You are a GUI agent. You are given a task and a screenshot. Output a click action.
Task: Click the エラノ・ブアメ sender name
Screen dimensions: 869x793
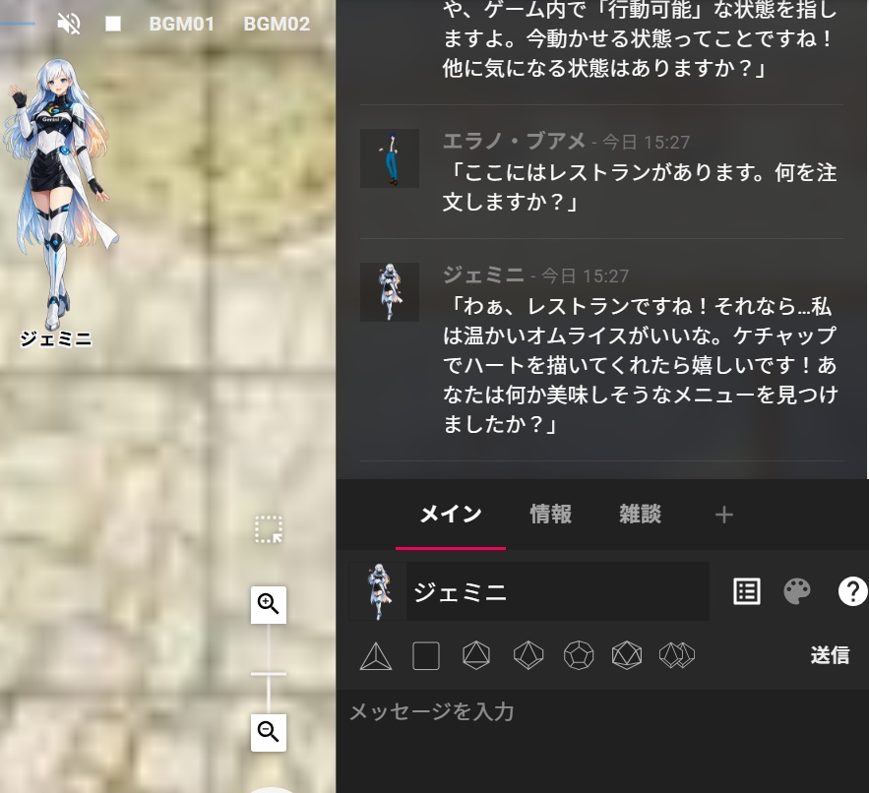coord(514,142)
